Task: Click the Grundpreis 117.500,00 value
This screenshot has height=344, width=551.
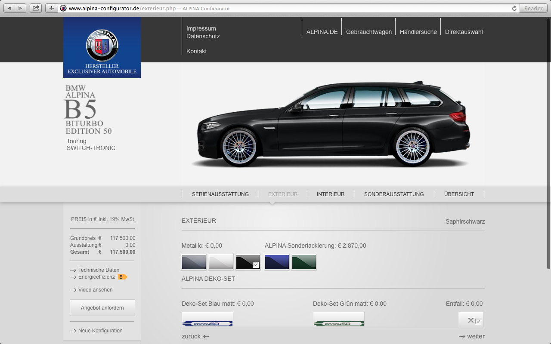Action: click(123, 238)
